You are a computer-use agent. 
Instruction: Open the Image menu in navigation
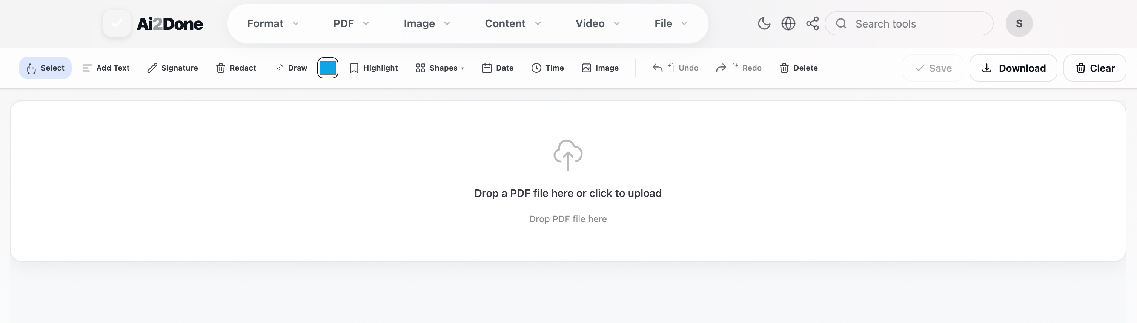click(427, 23)
